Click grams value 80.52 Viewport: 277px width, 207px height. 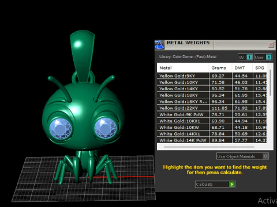point(218,89)
